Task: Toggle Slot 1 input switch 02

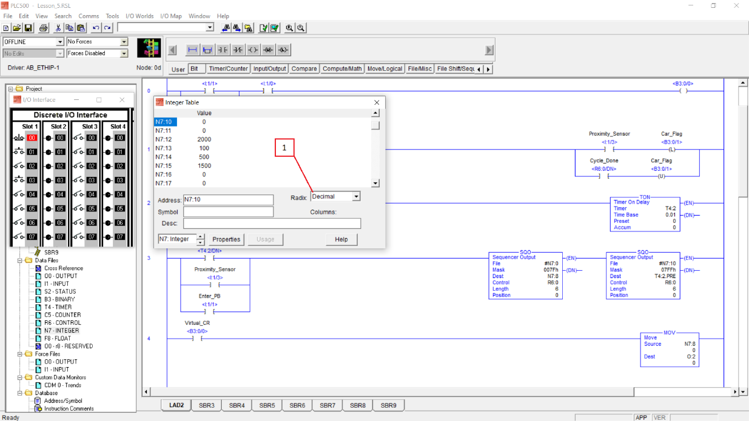Action: [19, 166]
